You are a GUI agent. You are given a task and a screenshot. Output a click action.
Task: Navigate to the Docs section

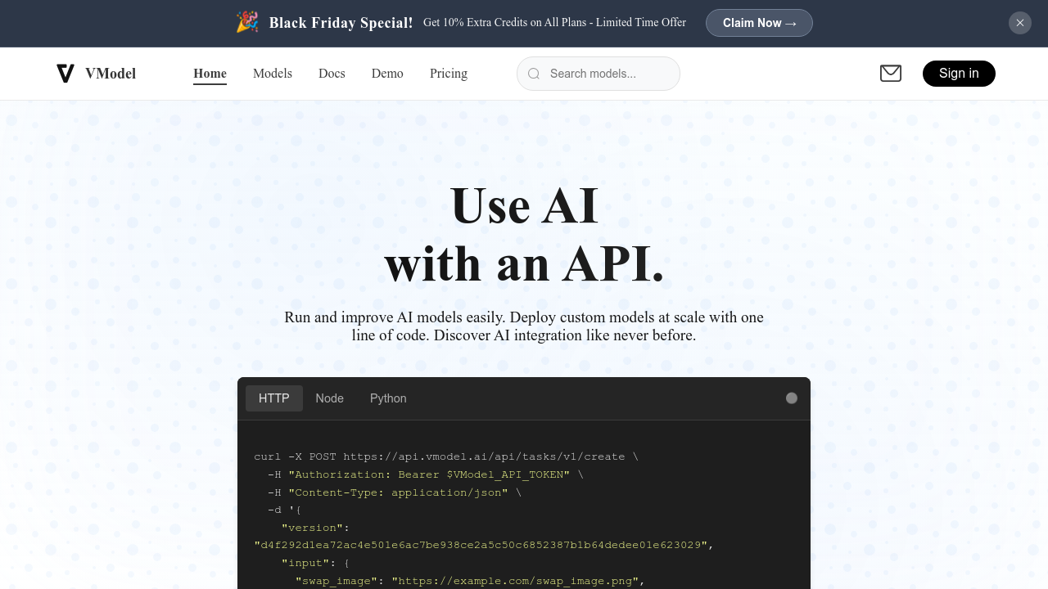(332, 74)
